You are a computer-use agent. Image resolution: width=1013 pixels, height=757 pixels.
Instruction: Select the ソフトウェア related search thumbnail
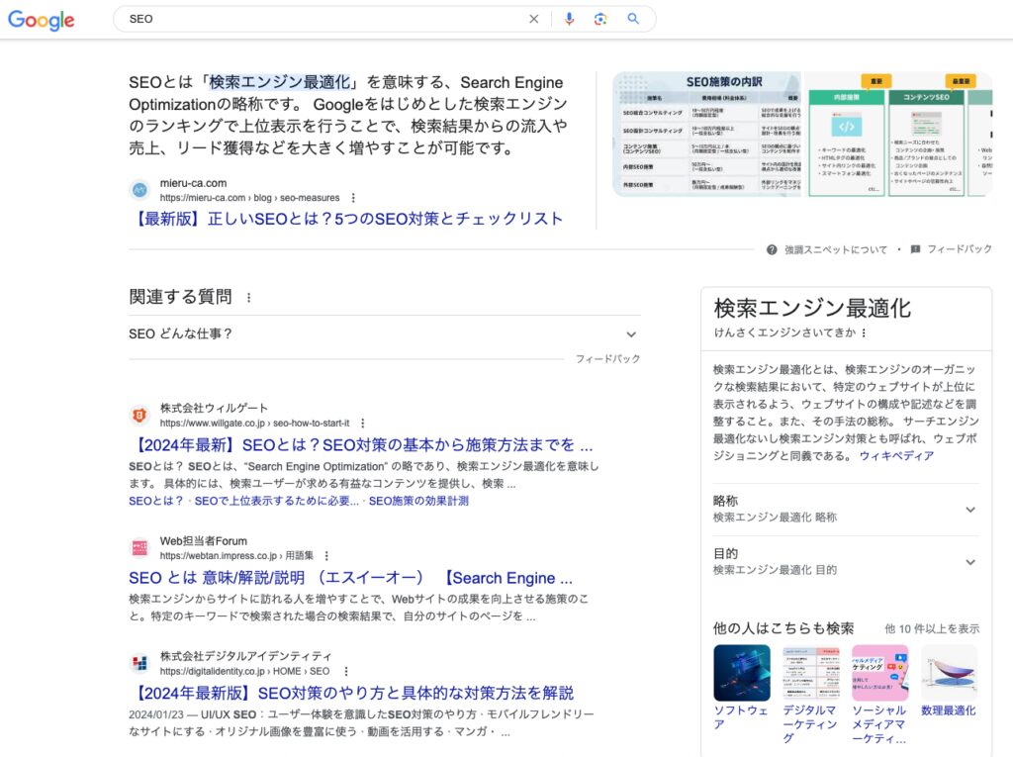coord(742,673)
